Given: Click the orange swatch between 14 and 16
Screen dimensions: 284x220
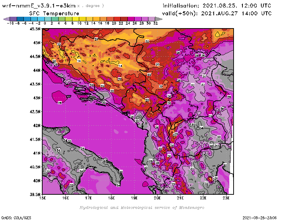Looking at the screenshot, I should [96, 19].
